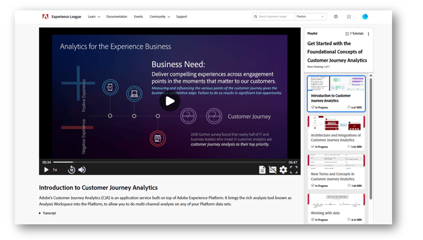Screen dimensions: 423x240
Task: Open the Events menu item
Action: [138, 17]
